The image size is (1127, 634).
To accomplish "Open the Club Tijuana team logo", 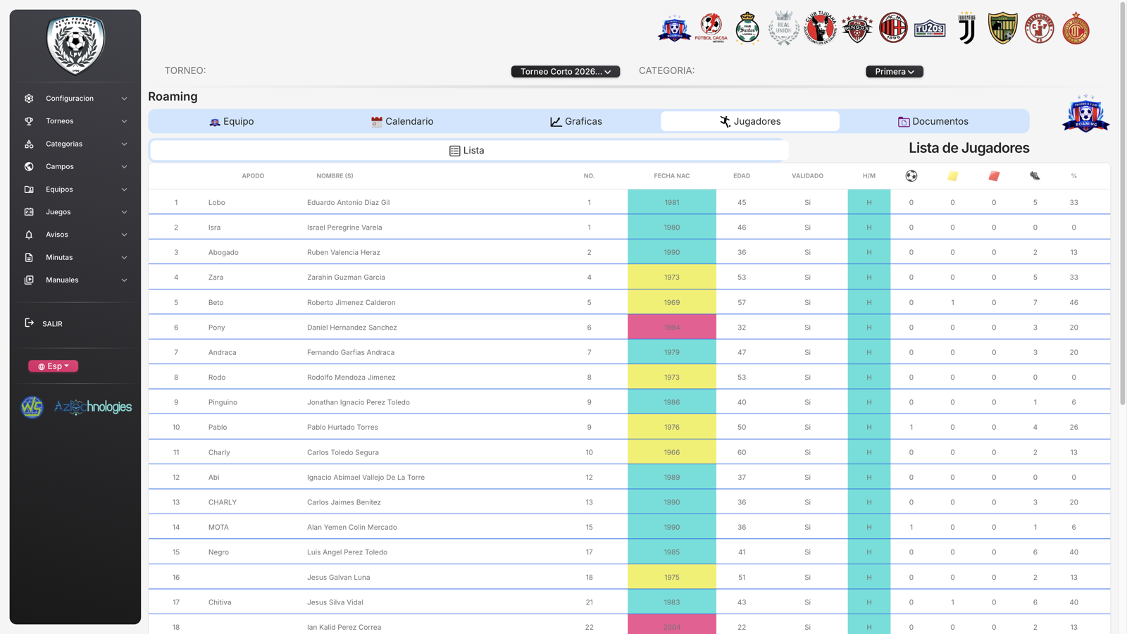I will 821,29.
